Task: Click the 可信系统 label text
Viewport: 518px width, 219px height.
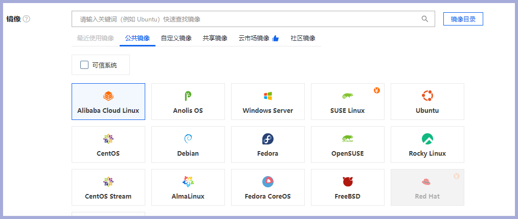Action: coord(105,65)
